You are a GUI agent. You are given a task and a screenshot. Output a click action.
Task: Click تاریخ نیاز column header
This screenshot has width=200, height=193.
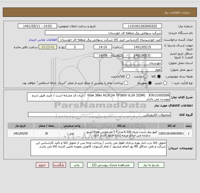tap(21, 126)
